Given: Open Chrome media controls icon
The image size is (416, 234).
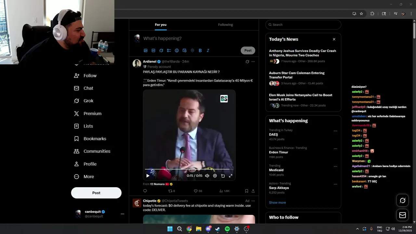Looking at the screenshot, I should pos(396,14).
